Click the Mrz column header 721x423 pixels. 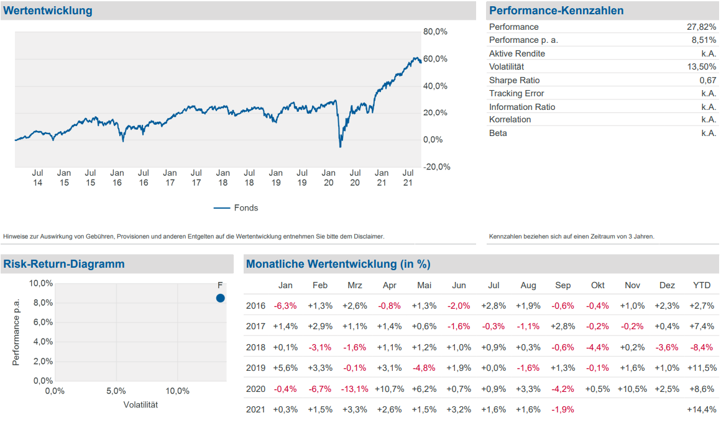point(355,286)
